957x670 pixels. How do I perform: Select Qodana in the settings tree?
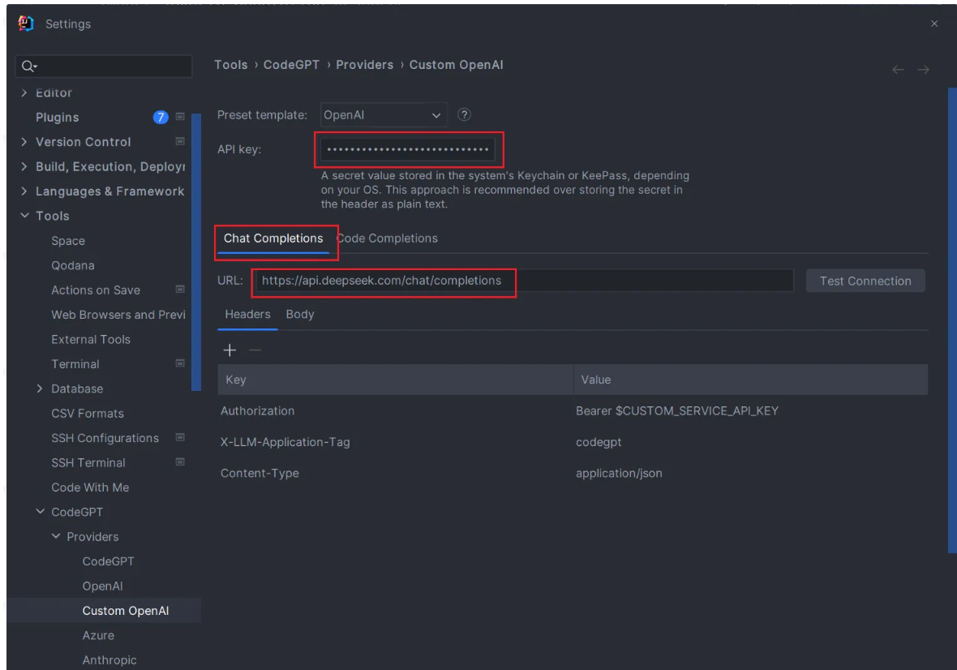pos(73,265)
